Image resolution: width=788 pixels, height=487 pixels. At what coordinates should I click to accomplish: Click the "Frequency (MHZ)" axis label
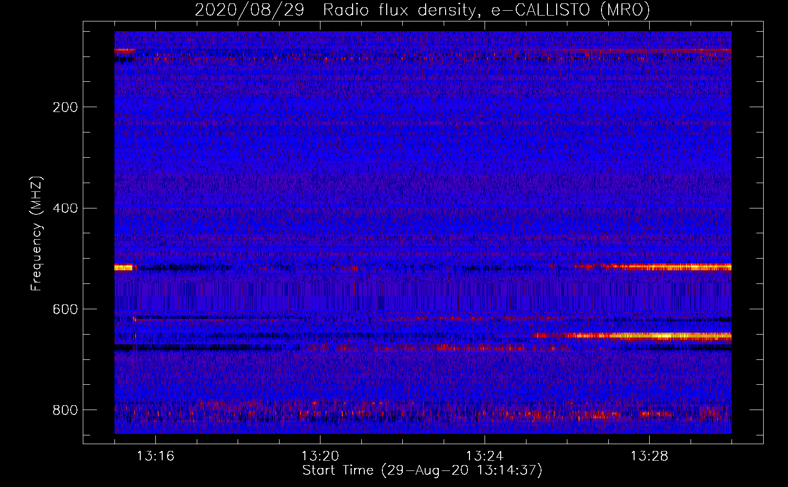pos(37,234)
